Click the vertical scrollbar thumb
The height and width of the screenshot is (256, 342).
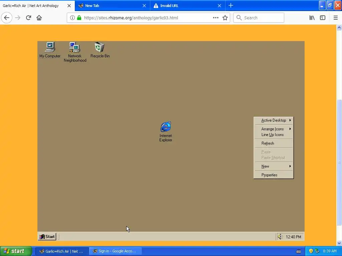pyautogui.click(x=339, y=162)
